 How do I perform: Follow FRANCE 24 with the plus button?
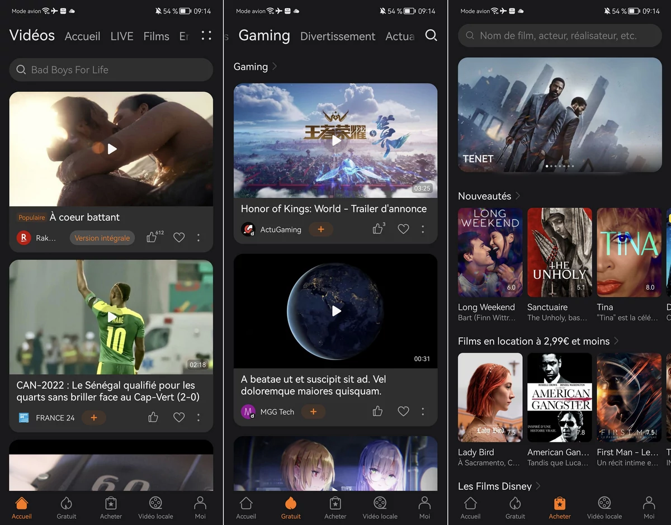click(94, 418)
